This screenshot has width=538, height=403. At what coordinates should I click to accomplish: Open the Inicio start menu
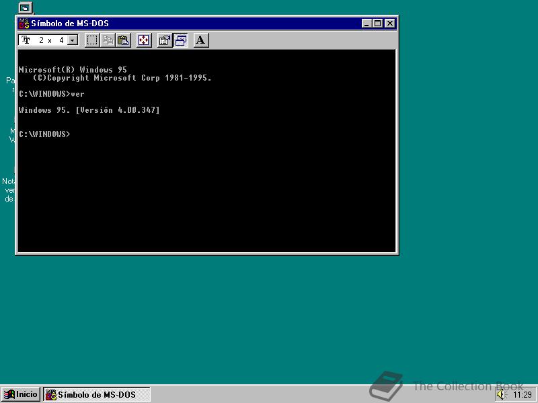21,394
